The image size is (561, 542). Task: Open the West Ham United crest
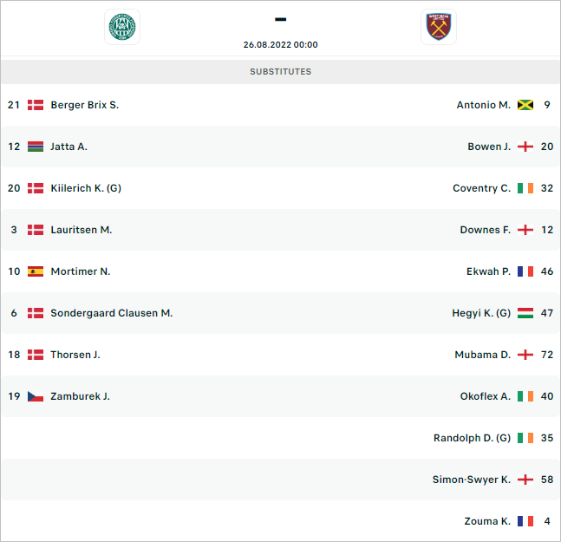(x=439, y=27)
